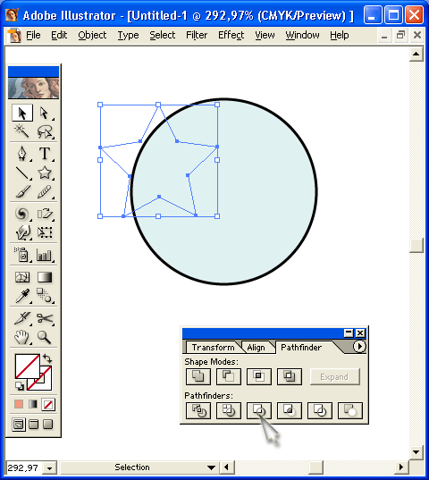Switch to standard screen mode
429x480 pixels.
click(19, 425)
